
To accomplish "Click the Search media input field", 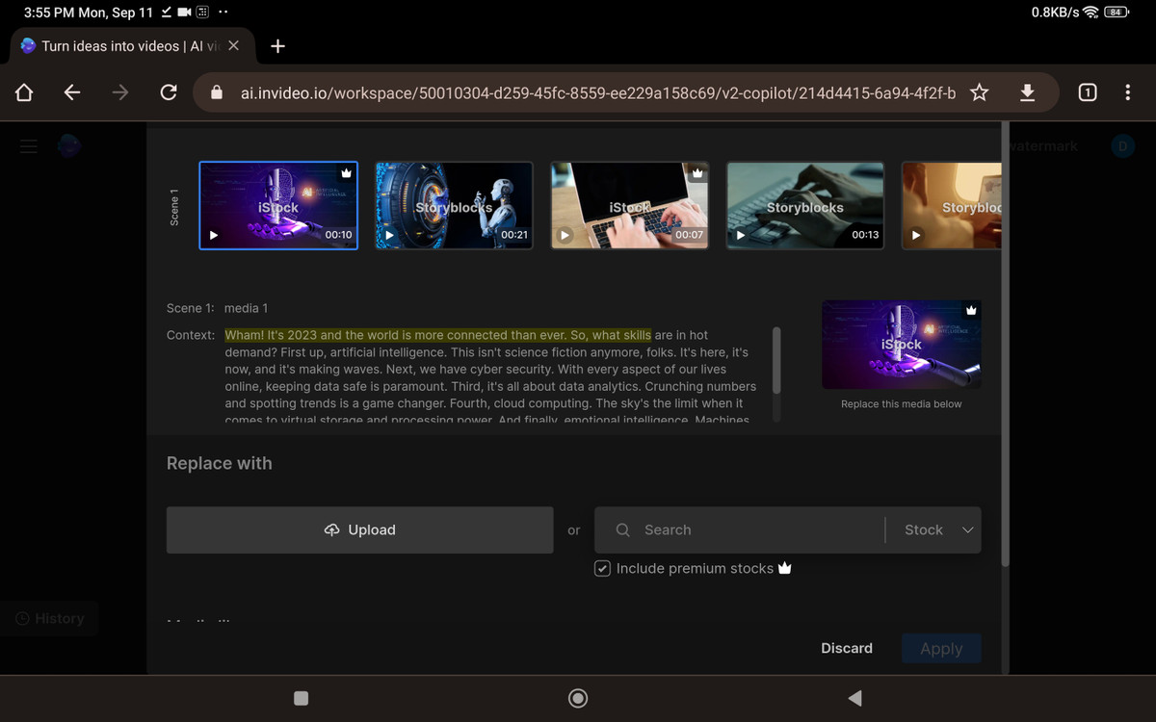I will click(x=751, y=530).
